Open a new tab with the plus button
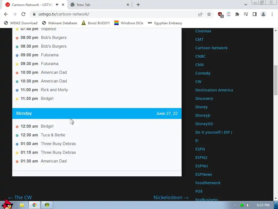The height and width of the screenshot is (209, 278). (138, 5)
